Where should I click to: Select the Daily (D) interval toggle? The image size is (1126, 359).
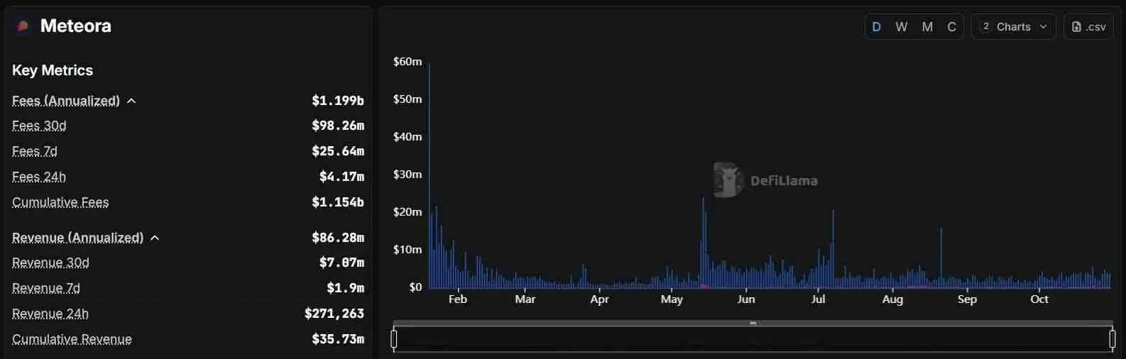(877, 27)
